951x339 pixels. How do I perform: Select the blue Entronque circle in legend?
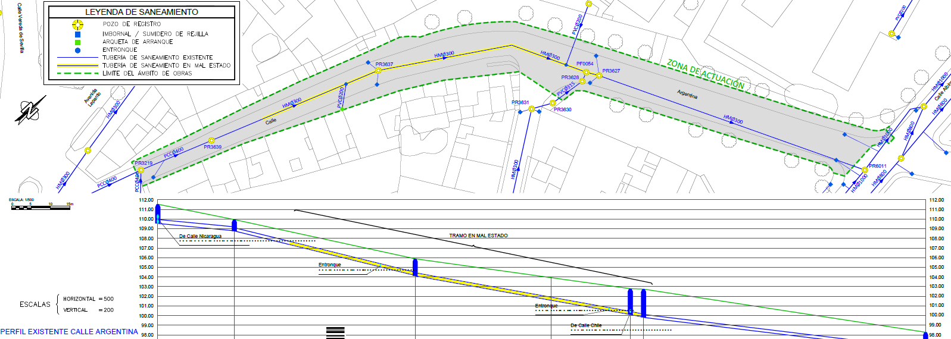coord(77,51)
